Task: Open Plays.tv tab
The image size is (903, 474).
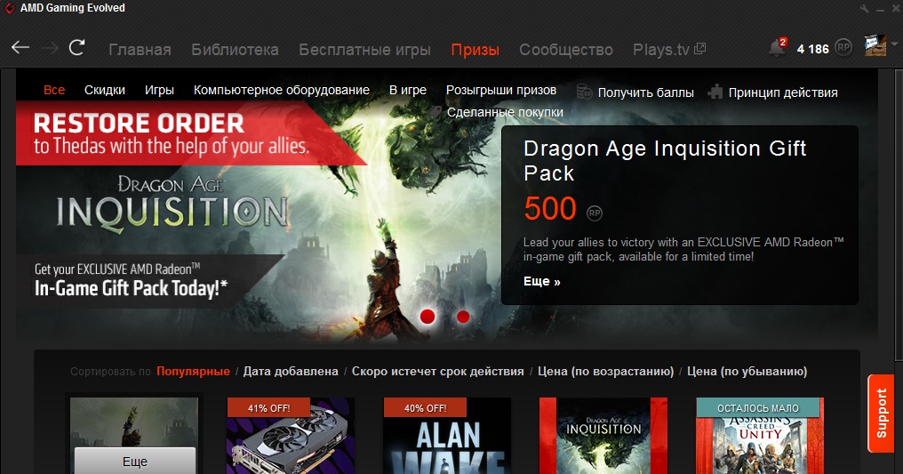Action: pos(661,50)
